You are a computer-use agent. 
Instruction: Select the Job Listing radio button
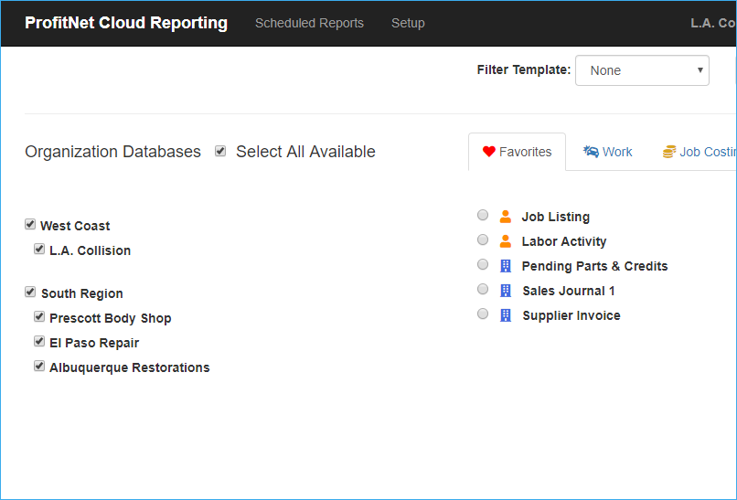pos(483,216)
